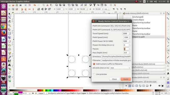Select the Measure ruler tool
Viewport: 170px width, 95px height.
pos(10,29)
